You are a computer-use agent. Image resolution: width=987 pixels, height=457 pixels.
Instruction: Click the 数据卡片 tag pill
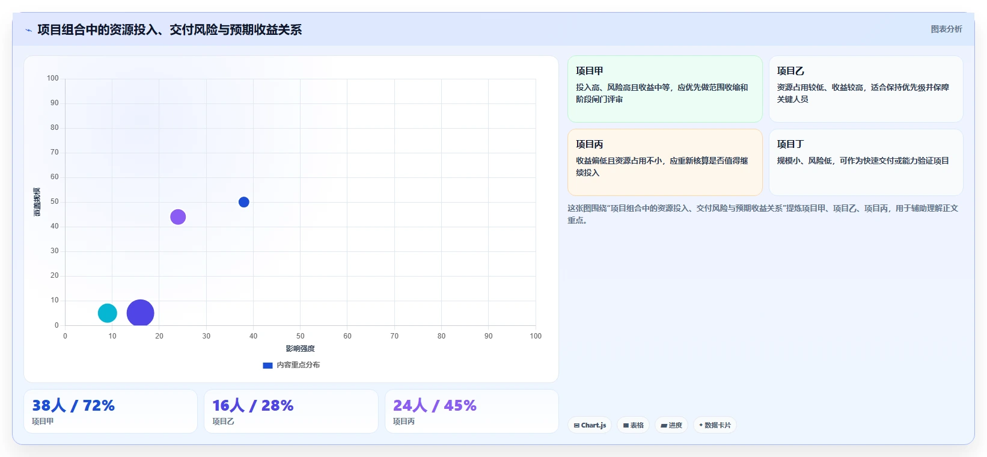(715, 425)
